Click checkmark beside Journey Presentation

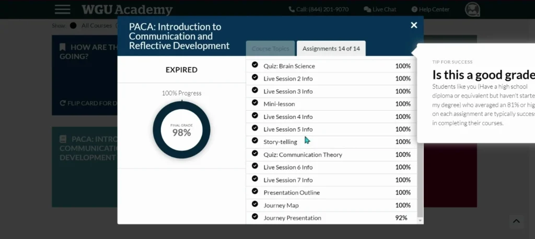[x=255, y=217]
